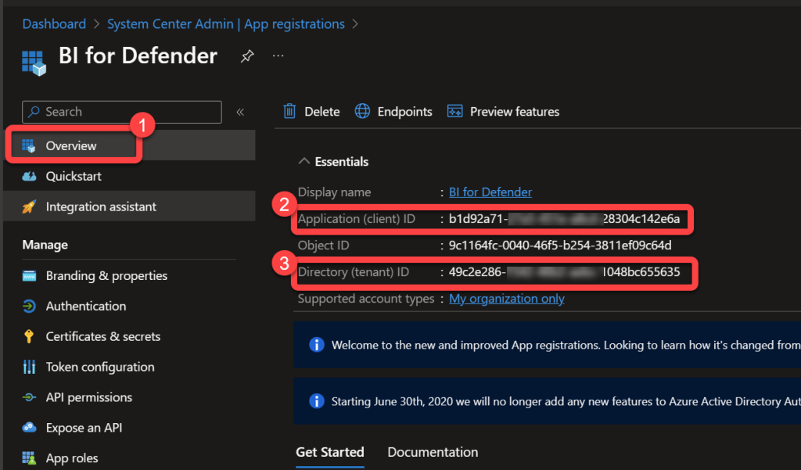801x470 pixels.
Task: Collapse the sidebar with double chevron
Action: point(240,113)
